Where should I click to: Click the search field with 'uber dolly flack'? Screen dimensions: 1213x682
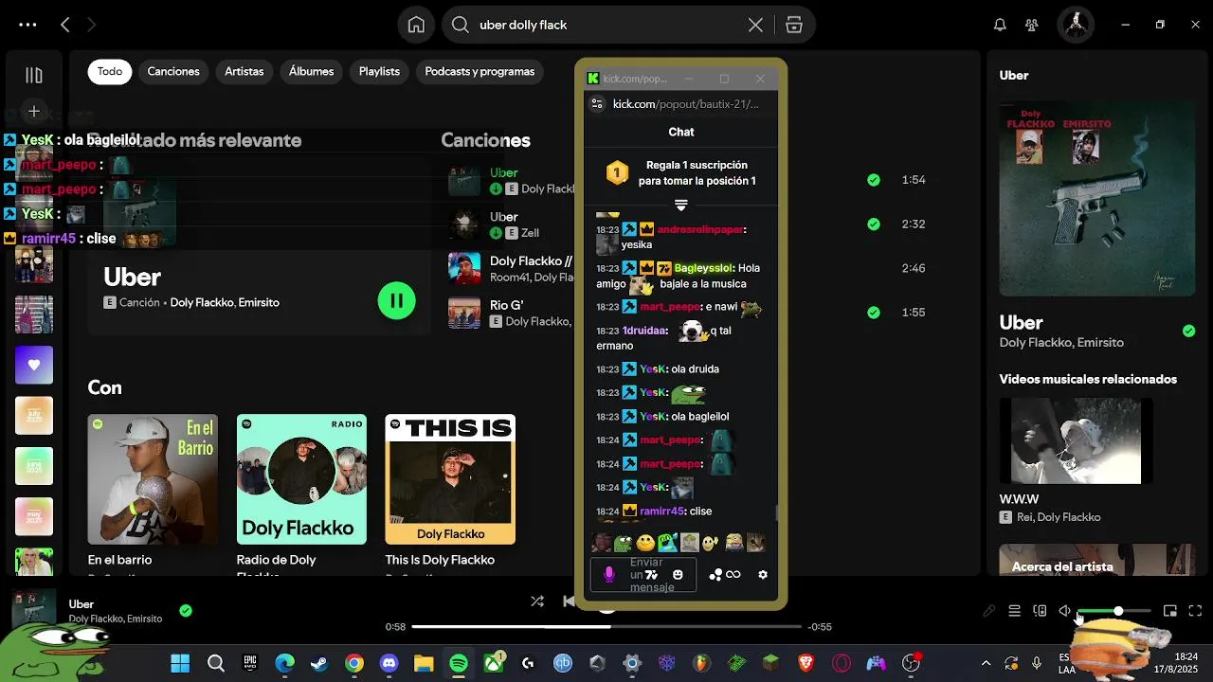click(x=606, y=26)
